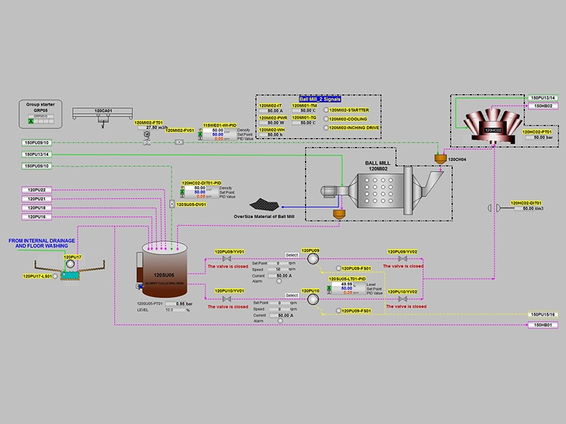Jump to the 150PU15/16 destination link
The width and height of the screenshot is (566, 424).
point(543,314)
